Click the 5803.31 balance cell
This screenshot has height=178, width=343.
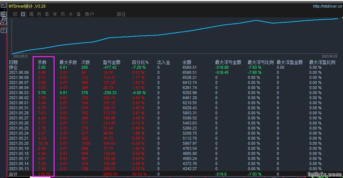click(190, 113)
